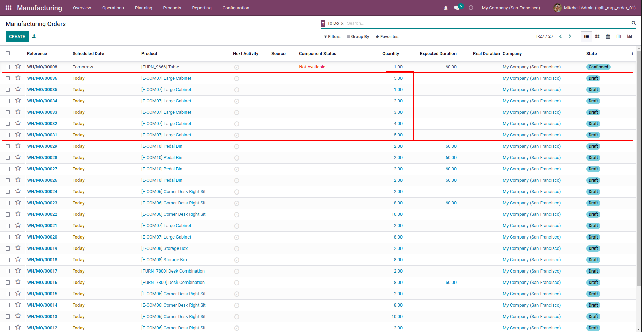This screenshot has width=642, height=332.
Task: Remove the To Do filter facet
Action: (x=342, y=24)
